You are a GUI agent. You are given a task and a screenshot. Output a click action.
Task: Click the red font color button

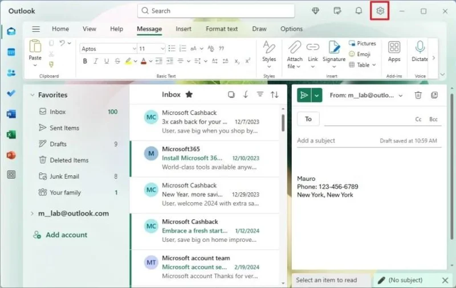click(x=144, y=61)
